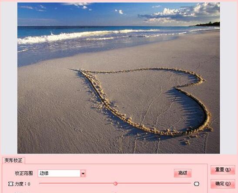Click the pincushion distortion icon beside 力度
This screenshot has height=193, width=238.
[10, 184]
